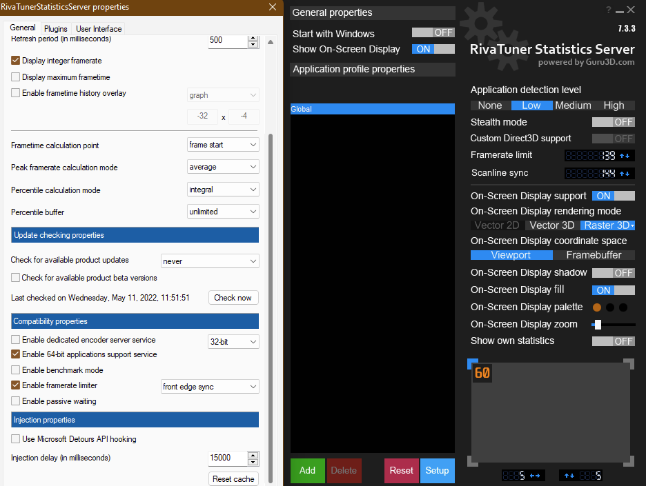
Task: Toggle Show On-Screen Display switch
Action: [433, 49]
